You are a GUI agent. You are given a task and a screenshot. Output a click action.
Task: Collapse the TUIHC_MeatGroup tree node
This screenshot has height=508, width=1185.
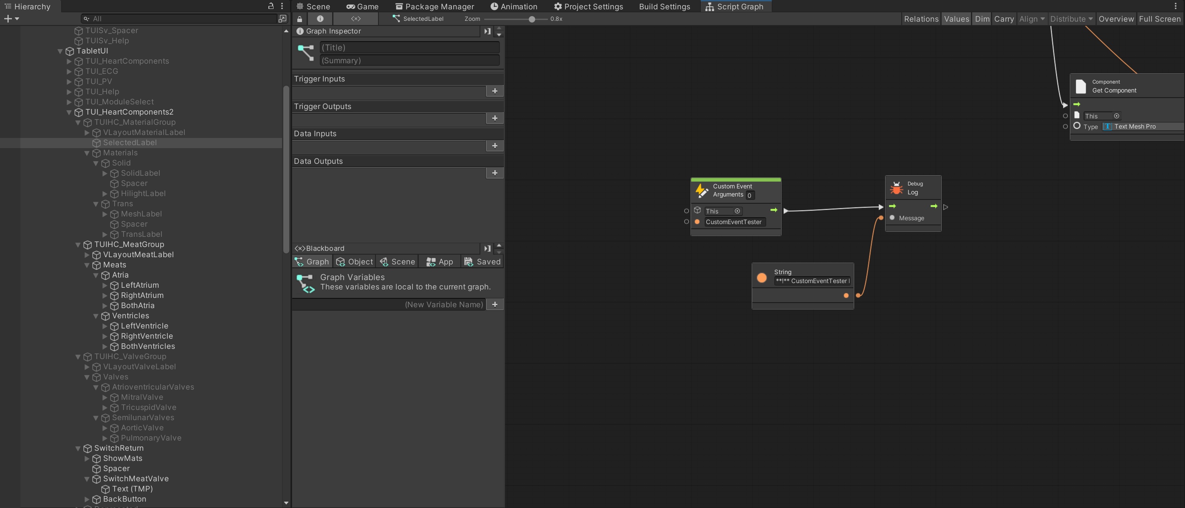coord(78,244)
